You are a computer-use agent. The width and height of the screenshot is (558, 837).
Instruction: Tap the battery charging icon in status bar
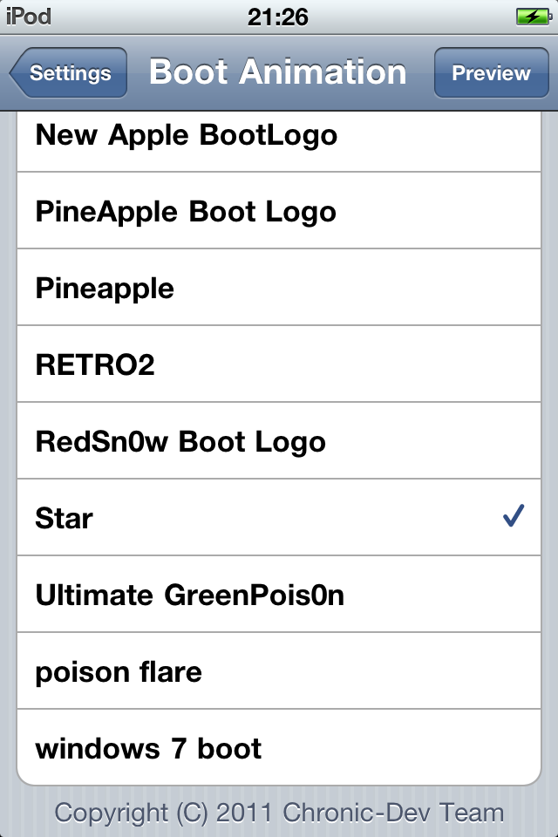[x=535, y=15]
